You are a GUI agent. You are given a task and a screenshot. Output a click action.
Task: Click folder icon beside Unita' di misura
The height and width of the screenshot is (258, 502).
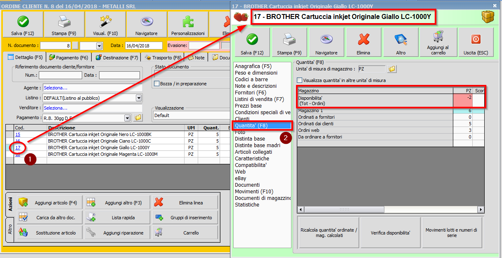[392, 69]
